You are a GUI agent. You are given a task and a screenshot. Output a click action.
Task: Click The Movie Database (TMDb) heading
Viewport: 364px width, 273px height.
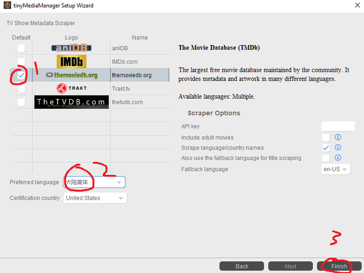pos(219,48)
